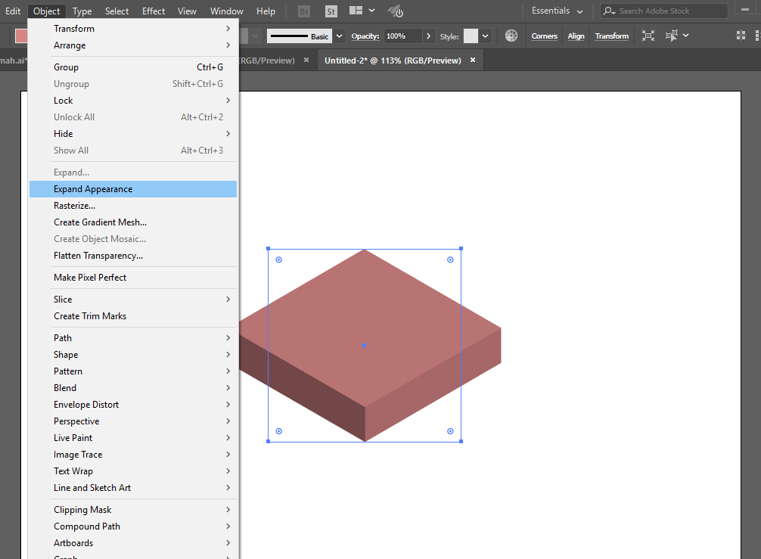This screenshot has height=559, width=761.
Task: Click the Select Similar Objects icon
Action: click(672, 36)
